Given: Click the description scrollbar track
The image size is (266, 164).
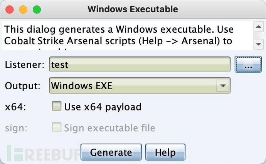Looking at the screenshot, I should [x=258, y=35].
